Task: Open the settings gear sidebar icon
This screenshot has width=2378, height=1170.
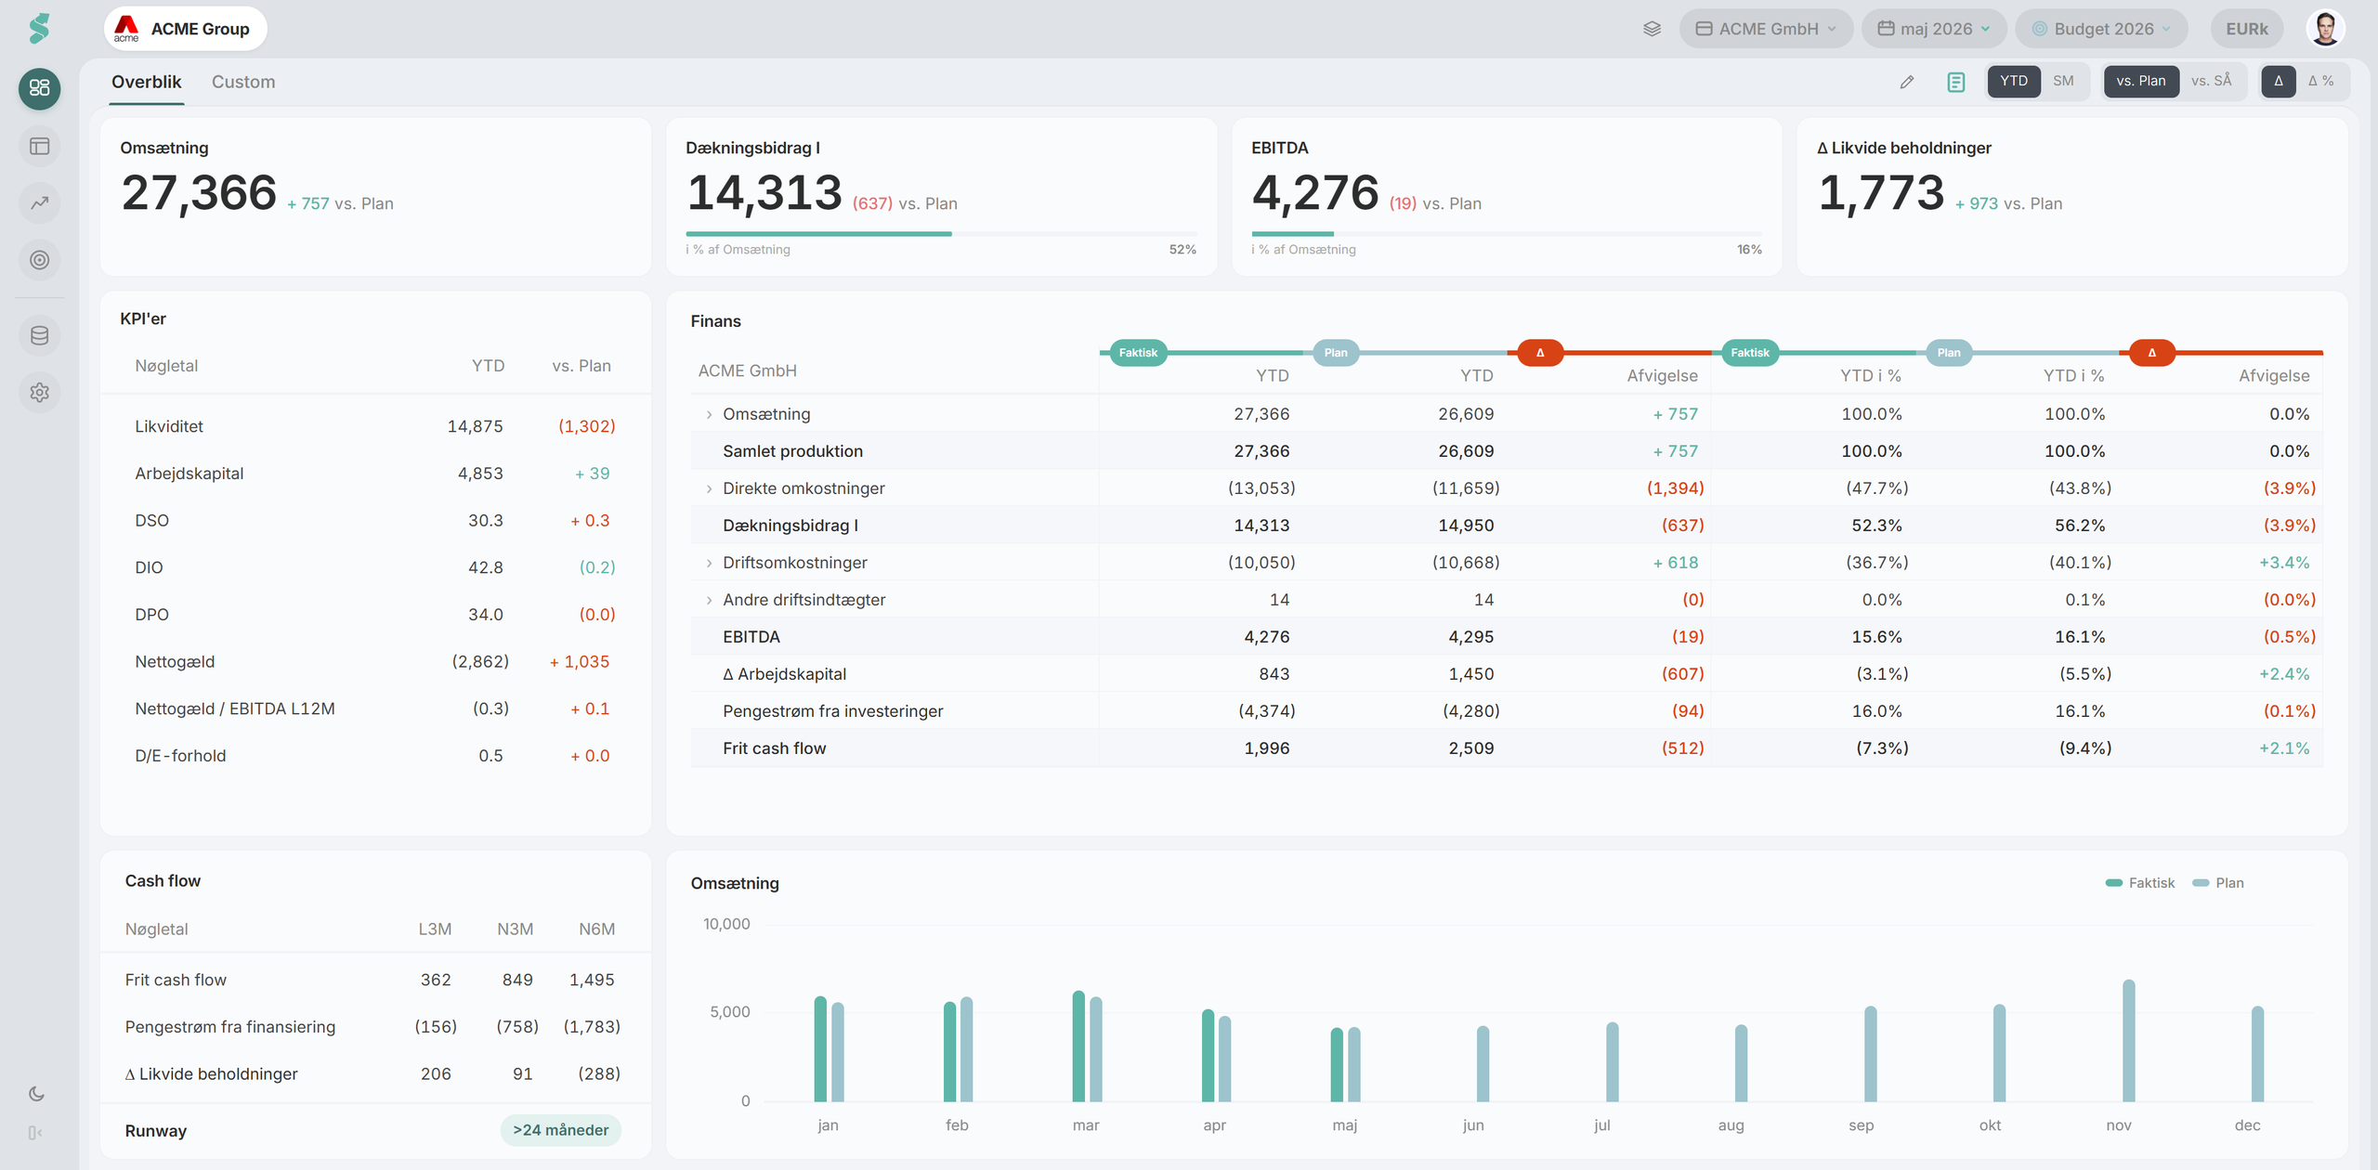Action: [x=39, y=393]
